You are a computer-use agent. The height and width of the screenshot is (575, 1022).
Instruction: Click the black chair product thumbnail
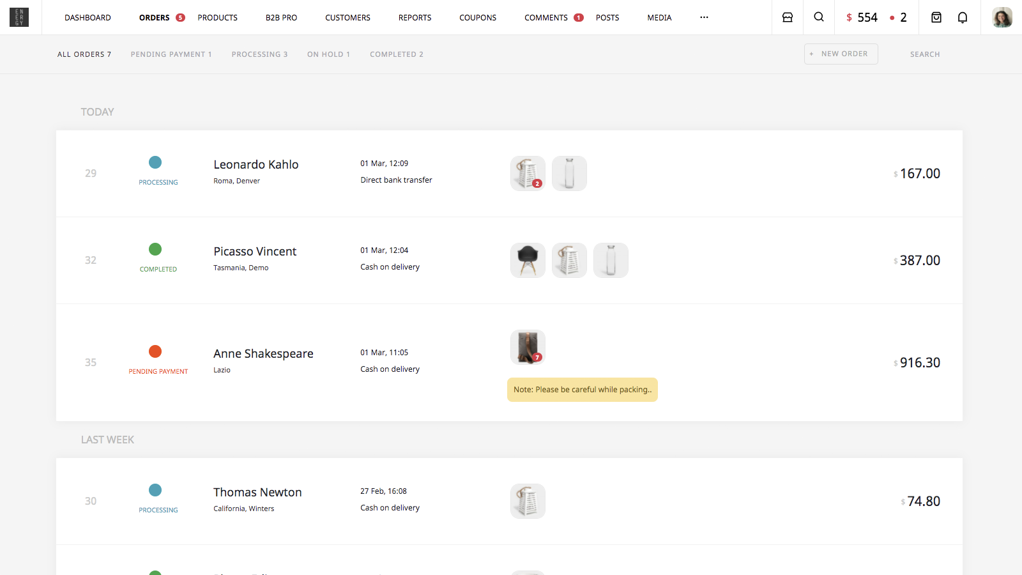coord(528,260)
